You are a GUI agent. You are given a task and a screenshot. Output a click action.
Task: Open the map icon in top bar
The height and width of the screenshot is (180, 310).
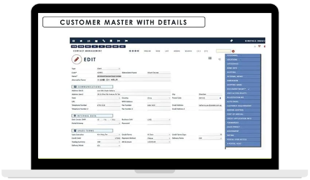(x=96, y=41)
